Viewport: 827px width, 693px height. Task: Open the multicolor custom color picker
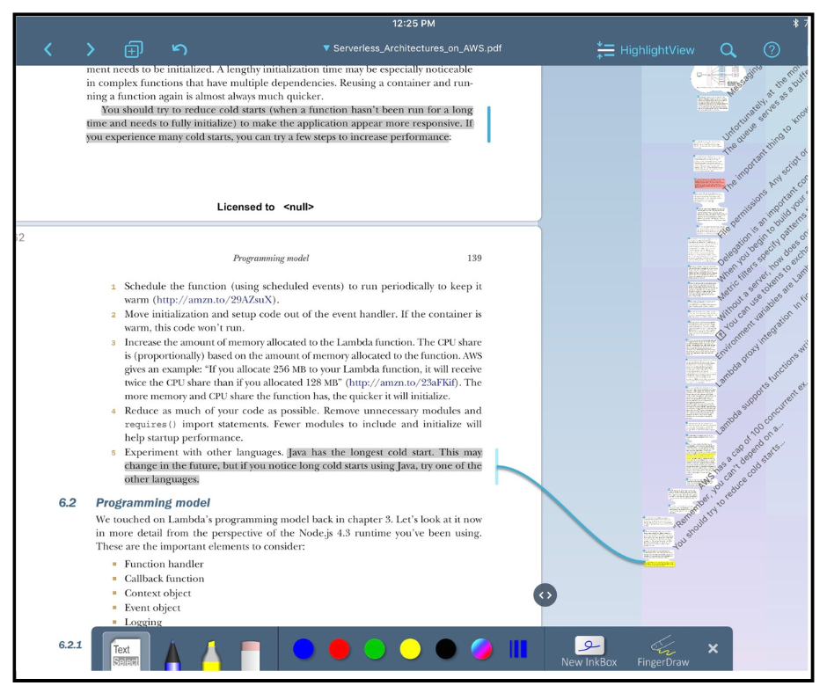[482, 649]
